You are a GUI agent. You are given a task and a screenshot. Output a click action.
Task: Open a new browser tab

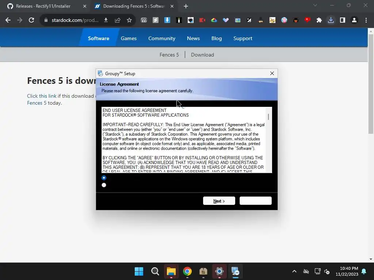coord(186,6)
